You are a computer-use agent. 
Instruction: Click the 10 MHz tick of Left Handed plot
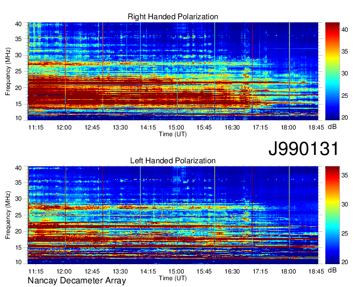tap(18, 262)
